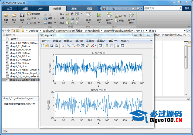The image size is (193, 135).
Task: Click the 搜索文档 search input field
Action: tap(161, 8)
